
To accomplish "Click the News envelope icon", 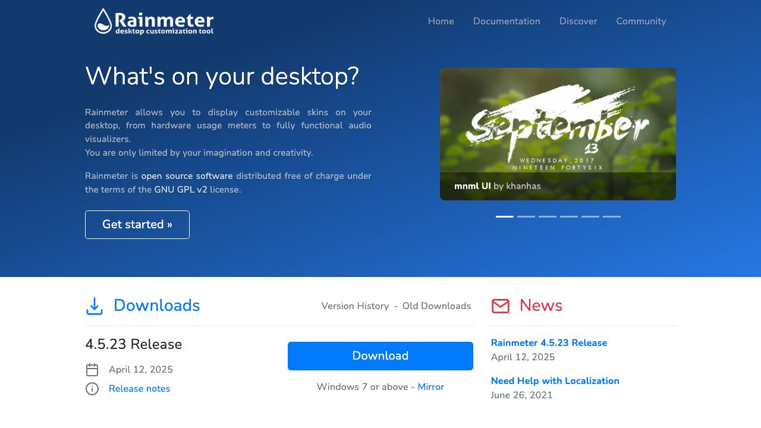I will pyautogui.click(x=501, y=306).
